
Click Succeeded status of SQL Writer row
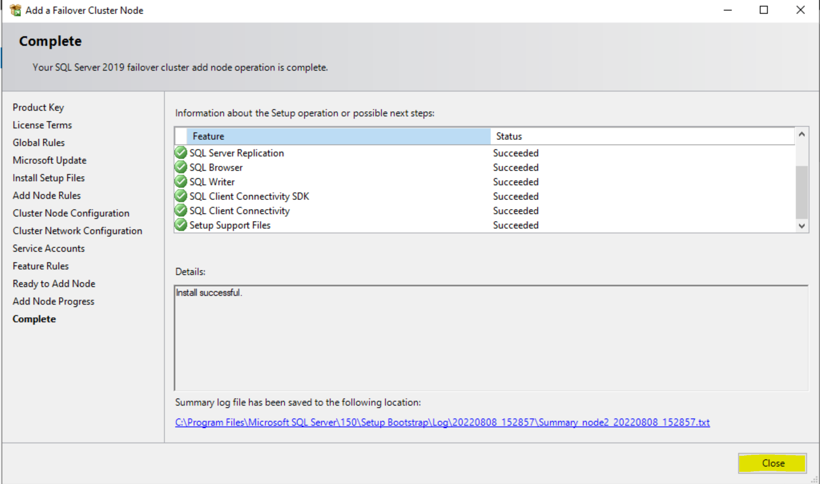(x=516, y=182)
